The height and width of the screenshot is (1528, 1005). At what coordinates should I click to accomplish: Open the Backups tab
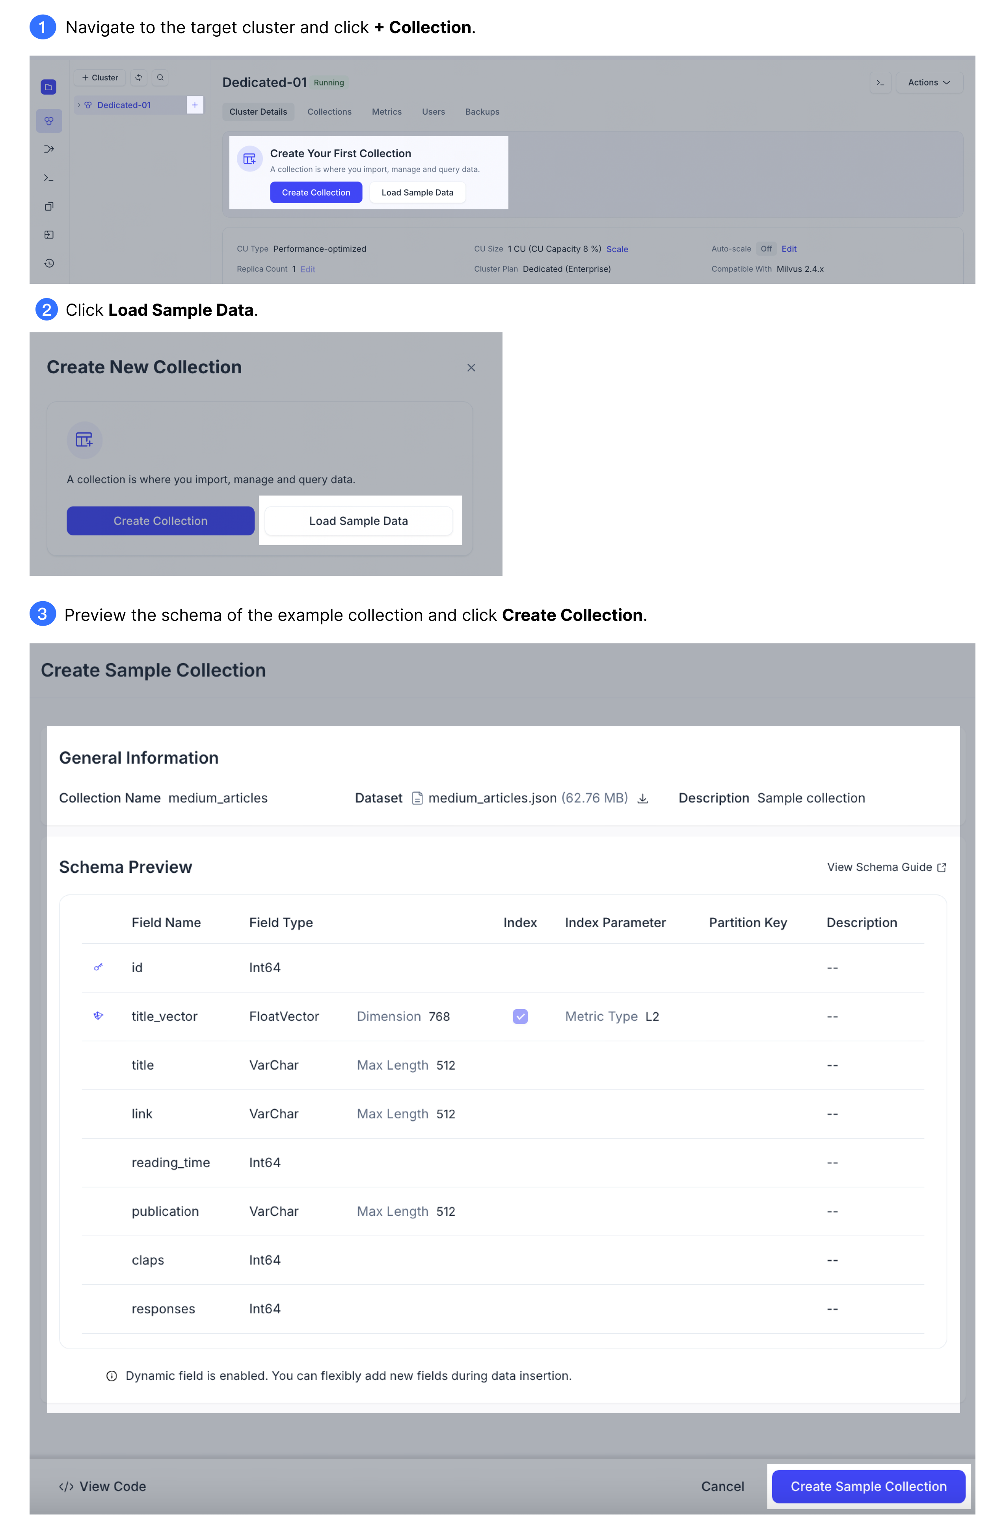(x=482, y=112)
